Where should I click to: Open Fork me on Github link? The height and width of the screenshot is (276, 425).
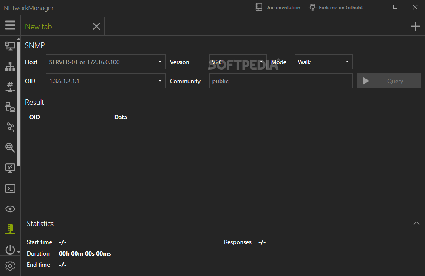point(340,8)
